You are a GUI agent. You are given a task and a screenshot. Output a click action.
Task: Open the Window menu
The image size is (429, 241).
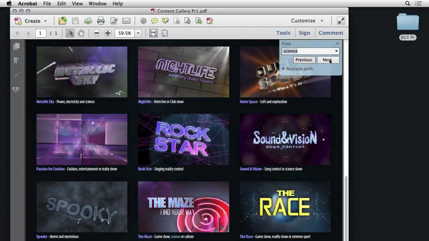click(x=98, y=3)
